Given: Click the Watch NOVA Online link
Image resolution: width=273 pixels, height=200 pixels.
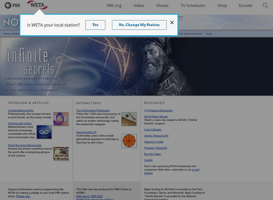Looking at the screenshot, I should pyautogui.click(x=190, y=34).
